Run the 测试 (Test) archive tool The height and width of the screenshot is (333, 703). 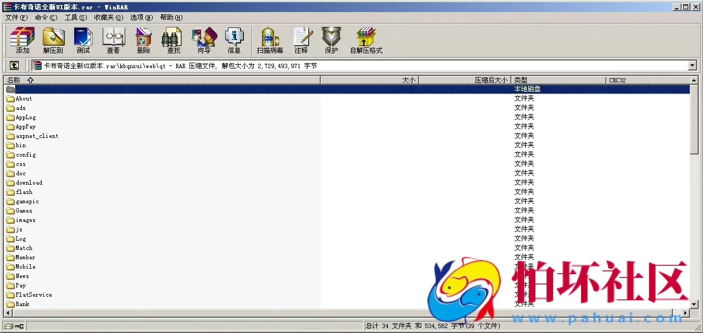(83, 41)
